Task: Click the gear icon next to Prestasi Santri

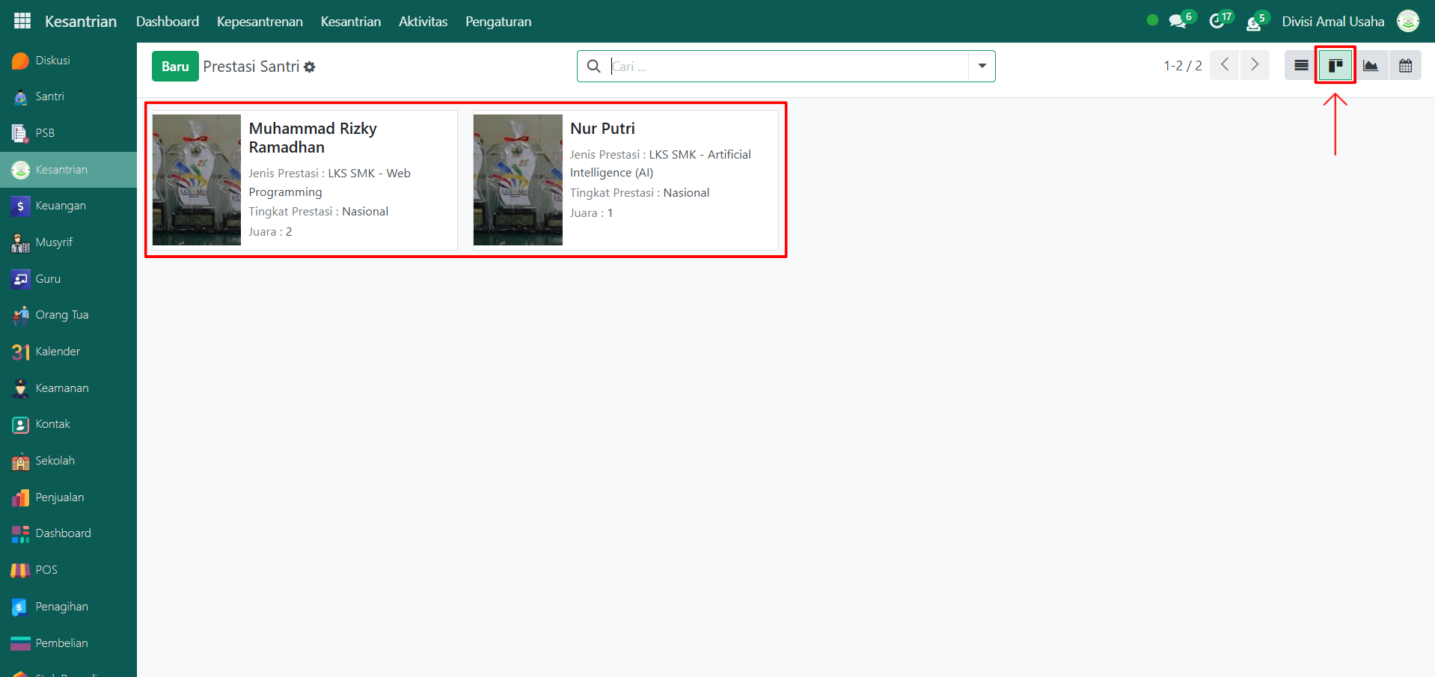Action: (x=310, y=67)
